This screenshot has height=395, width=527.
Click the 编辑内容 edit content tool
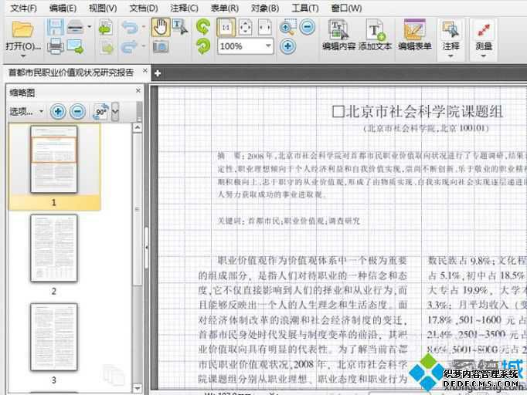pyautogui.click(x=338, y=35)
